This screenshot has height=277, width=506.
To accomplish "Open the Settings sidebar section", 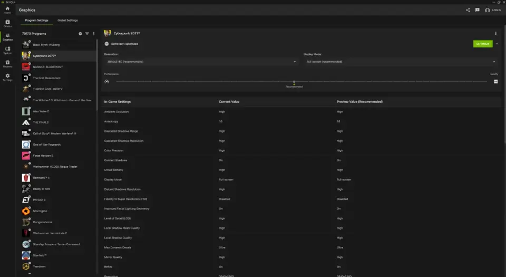I will pyautogui.click(x=7, y=77).
